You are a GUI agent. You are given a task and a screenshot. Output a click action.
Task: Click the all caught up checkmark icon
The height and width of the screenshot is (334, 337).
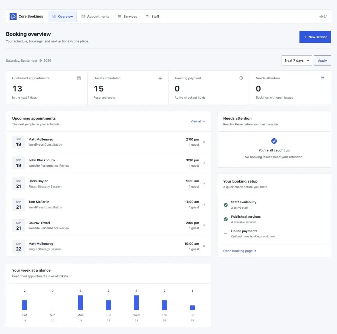(274, 141)
